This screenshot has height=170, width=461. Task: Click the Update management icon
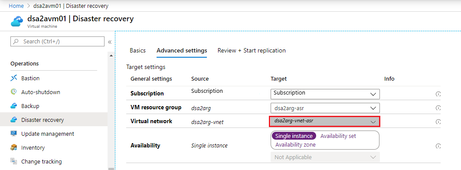14,134
